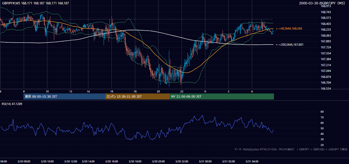Click bottom date label '3/30 08:00'

24,162
